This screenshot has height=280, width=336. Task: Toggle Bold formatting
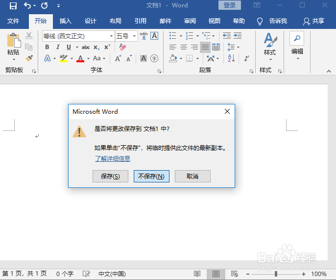click(47, 47)
